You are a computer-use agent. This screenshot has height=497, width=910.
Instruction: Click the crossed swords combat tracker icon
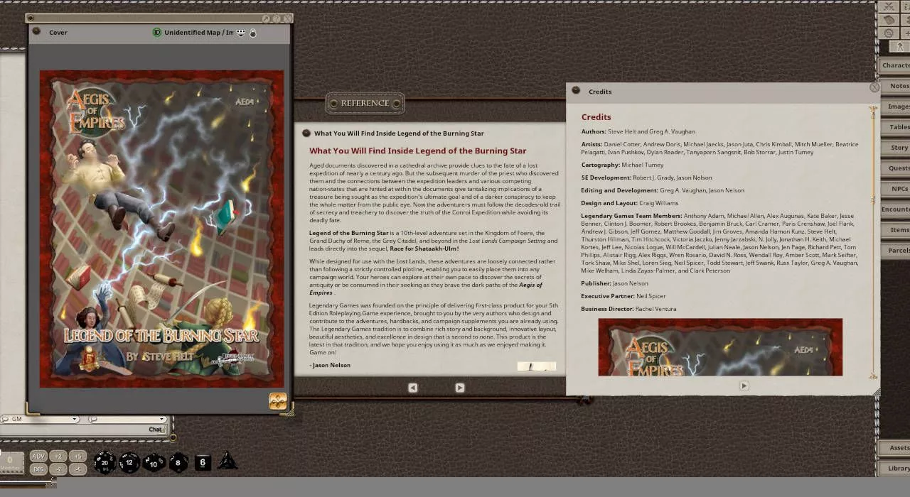[889, 6]
